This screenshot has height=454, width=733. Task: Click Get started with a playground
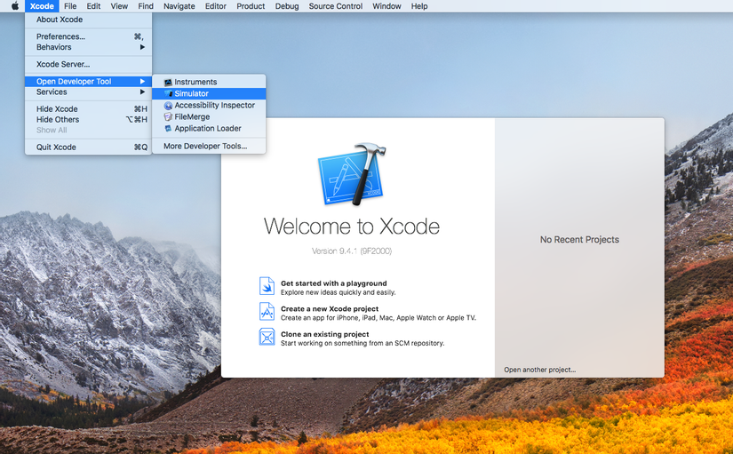[334, 283]
